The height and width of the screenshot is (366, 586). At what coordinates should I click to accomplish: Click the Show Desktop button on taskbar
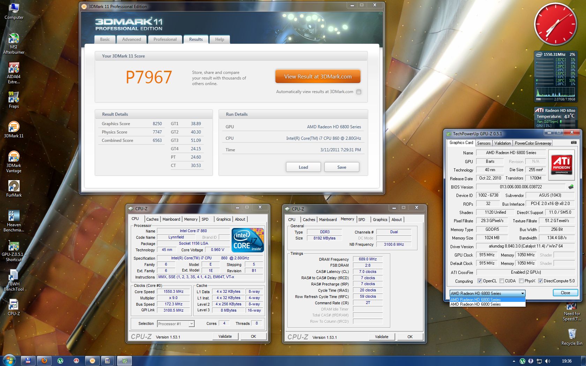[x=584, y=361]
